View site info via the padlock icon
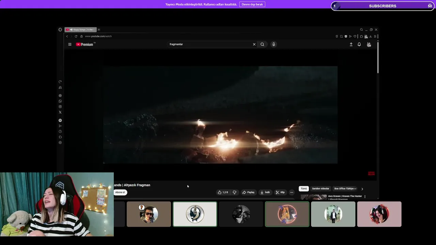The image size is (436, 245). click(x=81, y=36)
